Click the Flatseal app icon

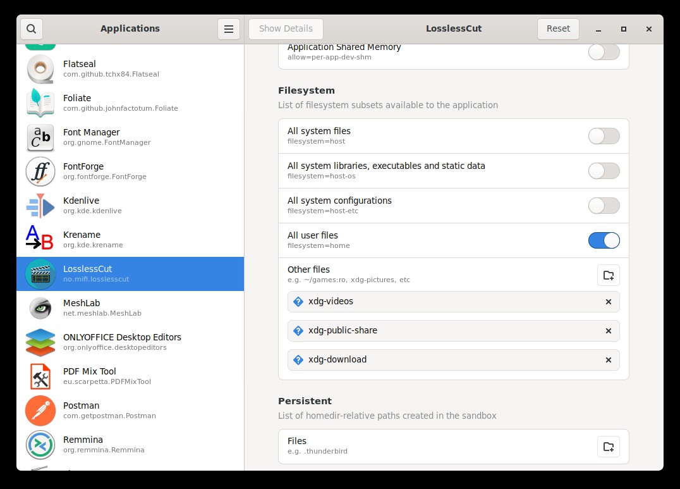[40, 68]
